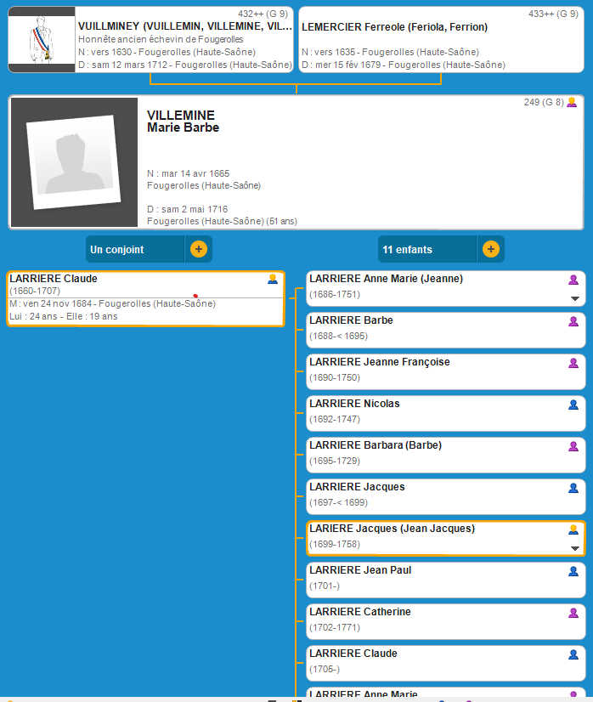The image size is (593, 702).
Task: Click the female icon next to LARRIERE Catherine
Action: [x=573, y=613]
